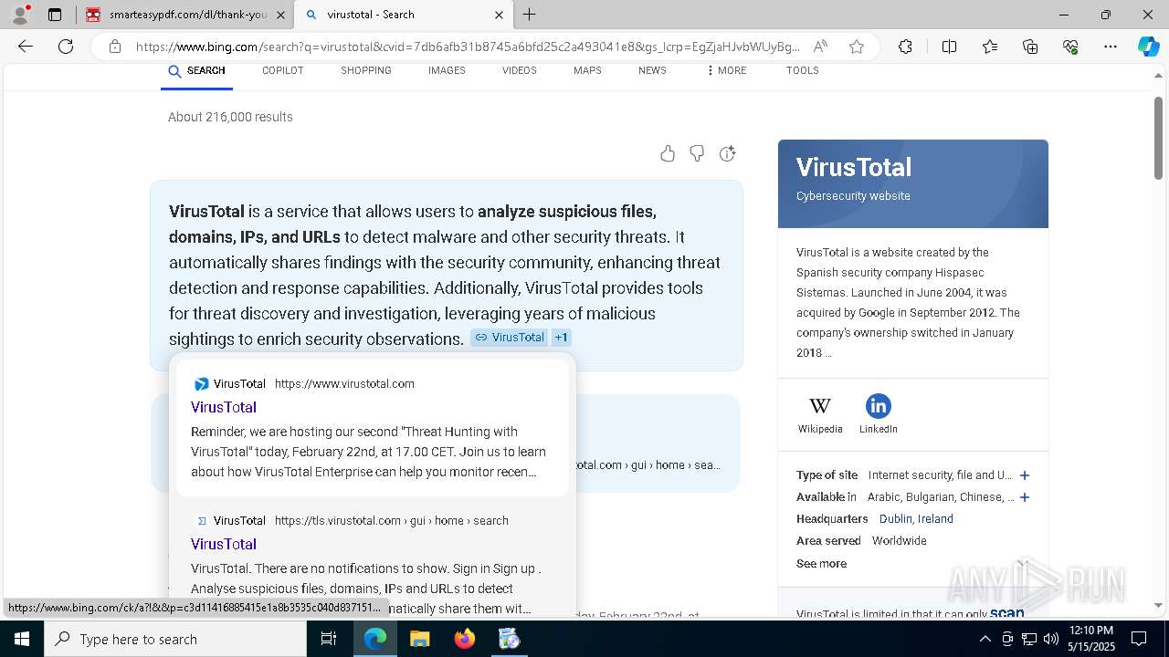This screenshot has height=657, width=1169.
Task: Toggle Read aloud icon in address bar
Action: [820, 47]
